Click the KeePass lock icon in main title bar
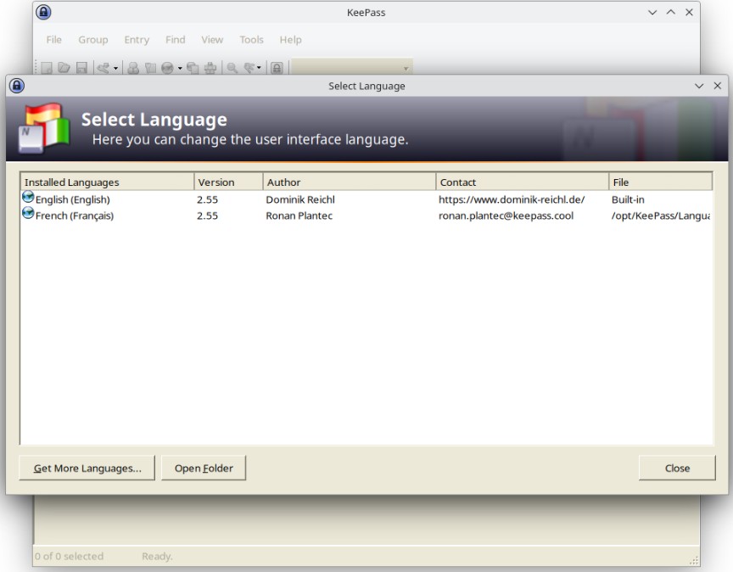Viewport: 733px width, 572px height. pos(43,12)
